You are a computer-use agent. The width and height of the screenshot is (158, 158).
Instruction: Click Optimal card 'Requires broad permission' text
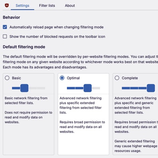82,127
